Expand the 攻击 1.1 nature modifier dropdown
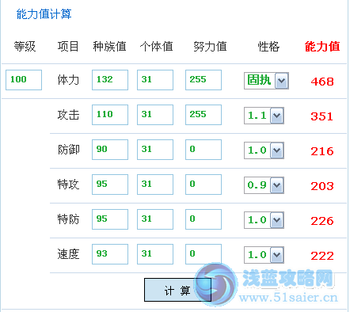 point(264,116)
